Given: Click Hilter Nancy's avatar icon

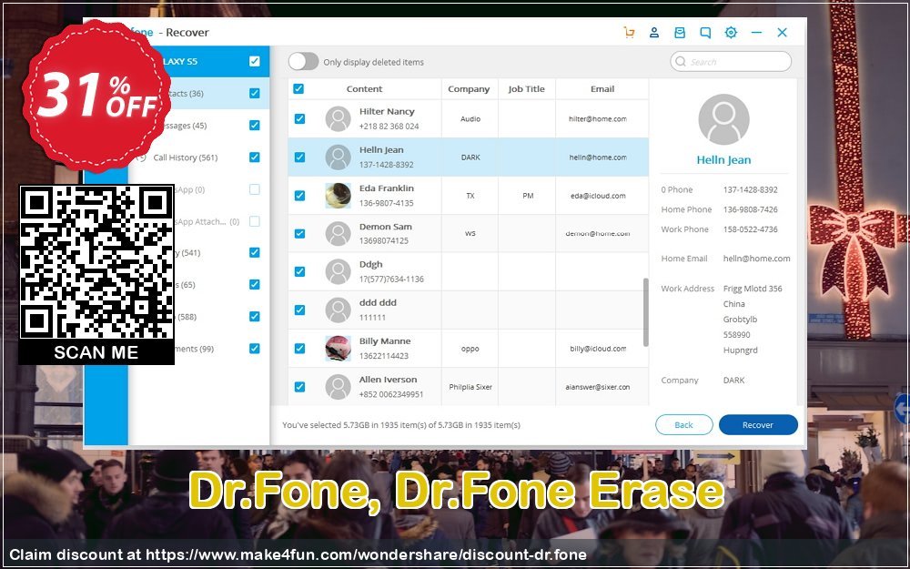Looking at the screenshot, I should pyautogui.click(x=338, y=119).
